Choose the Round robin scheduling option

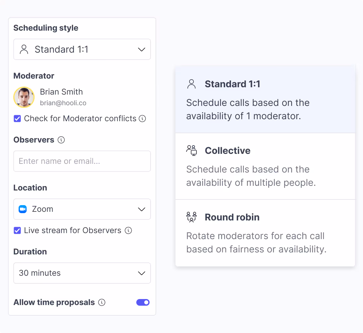pos(265,233)
